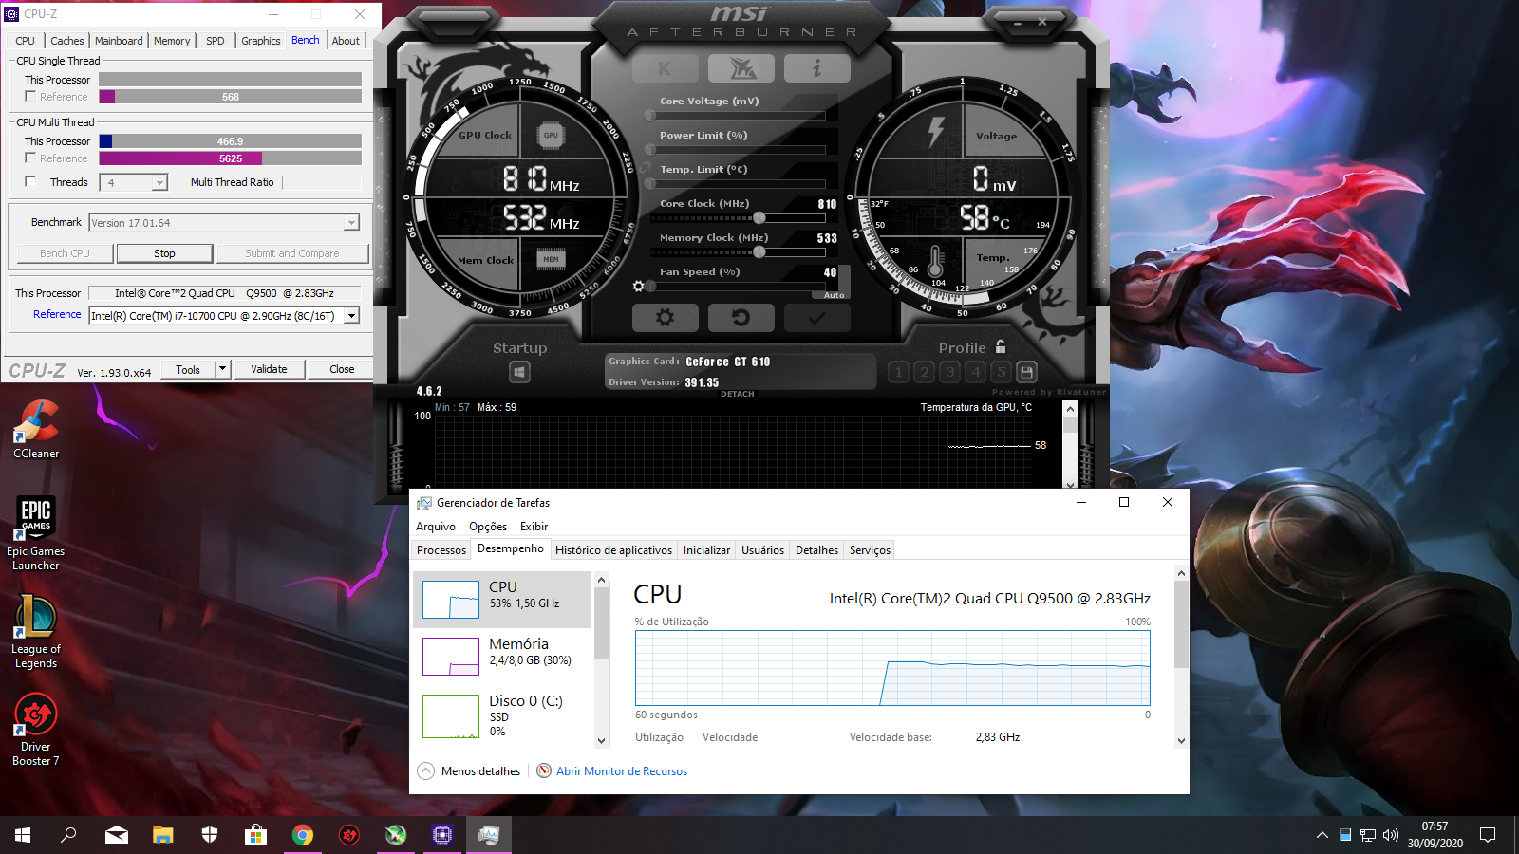The width and height of the screenshot is (1519, 854).
Task: Toggle Afterburner startup Windows icon
Action: coord(519,372)
